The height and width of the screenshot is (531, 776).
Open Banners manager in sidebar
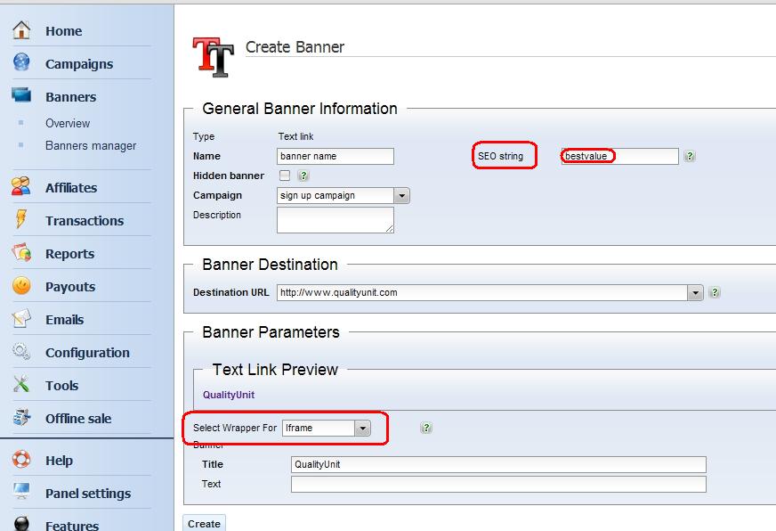click(91, 145)
